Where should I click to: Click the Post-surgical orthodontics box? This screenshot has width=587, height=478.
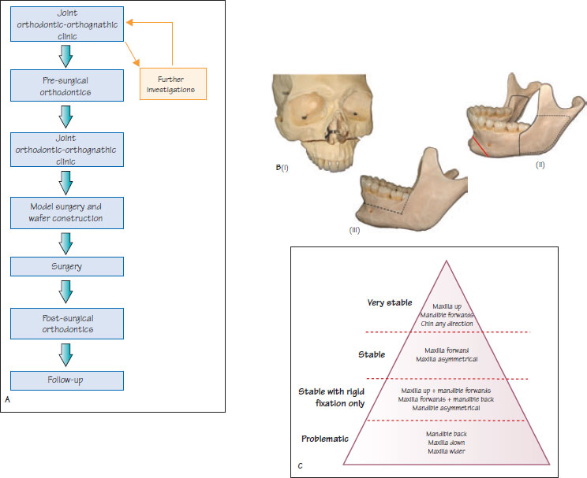[67, 324]
